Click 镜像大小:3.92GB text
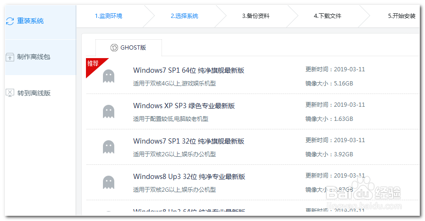The height and width of the screenshot is (221, 425). [329, 154]
